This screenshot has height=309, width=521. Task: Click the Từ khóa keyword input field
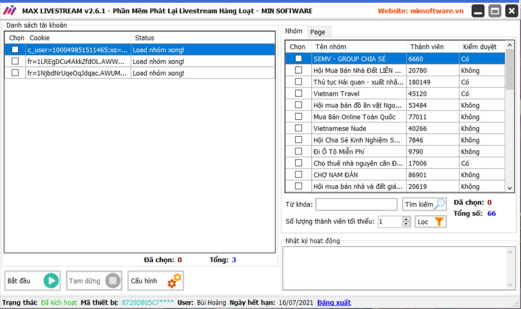(356, 204)
